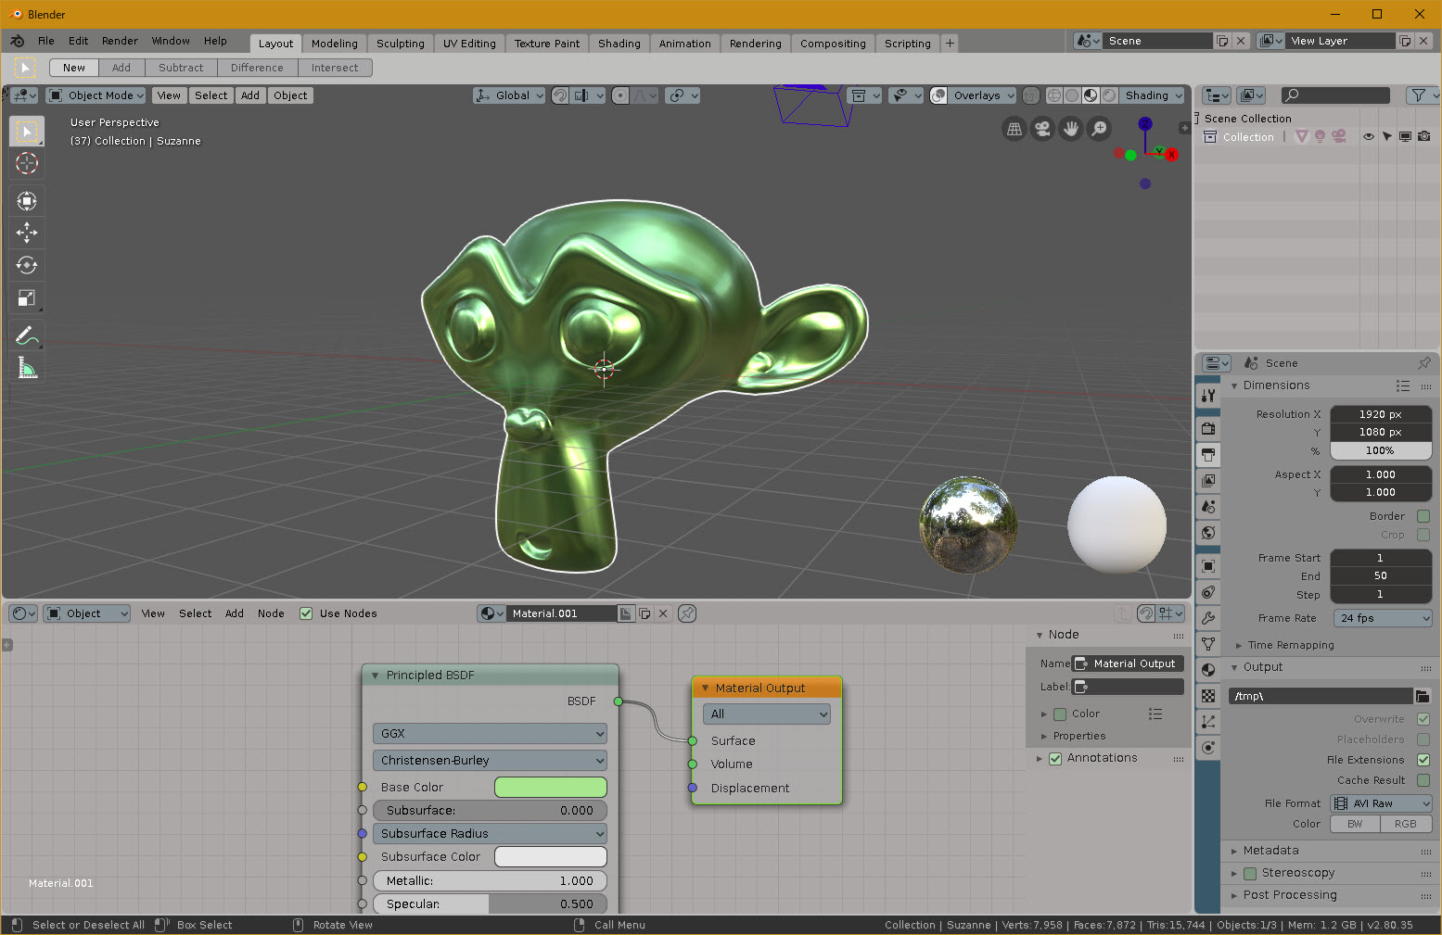The image size is (1442, 935).
Task: Select the 3D Cursor tool
Action: click(x=27, y=164)
